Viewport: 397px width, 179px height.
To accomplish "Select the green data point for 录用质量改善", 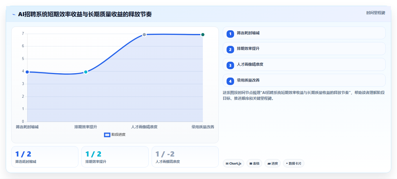I will [x=203, y=35].
